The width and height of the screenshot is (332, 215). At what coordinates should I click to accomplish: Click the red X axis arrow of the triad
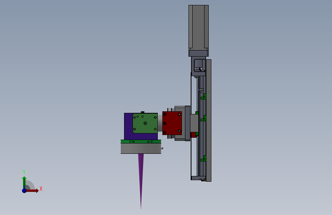pos(32,191)
